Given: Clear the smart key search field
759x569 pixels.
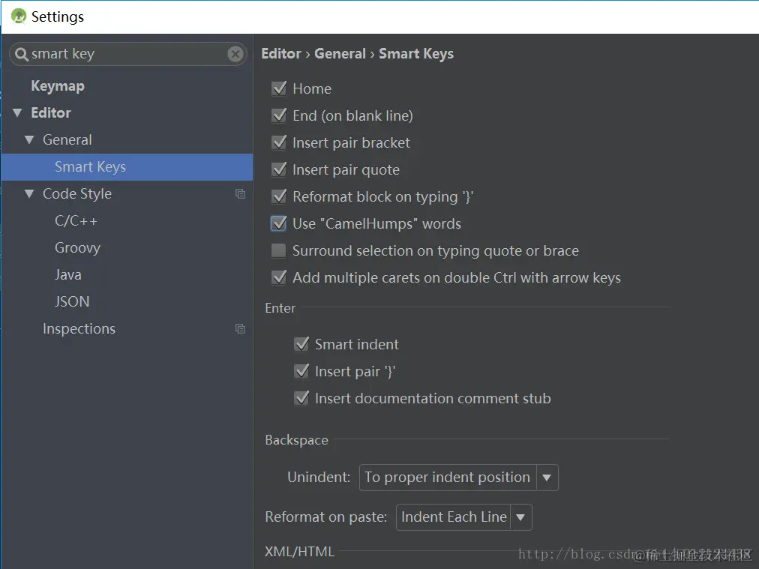Looking at the screenshot, I should pos(235,54).
